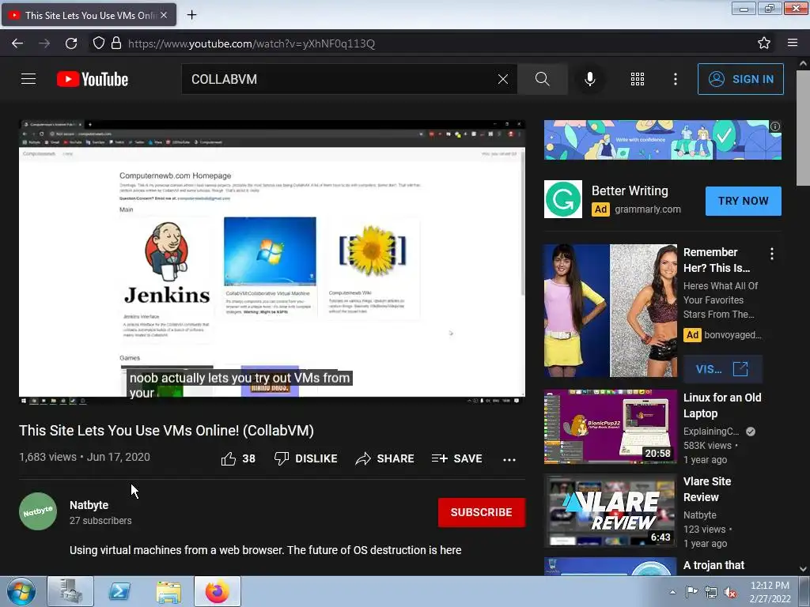Open options menu for 'Remember Her?' ad
This screenshot has width=810, height=607.
click(x=772, y=254)
